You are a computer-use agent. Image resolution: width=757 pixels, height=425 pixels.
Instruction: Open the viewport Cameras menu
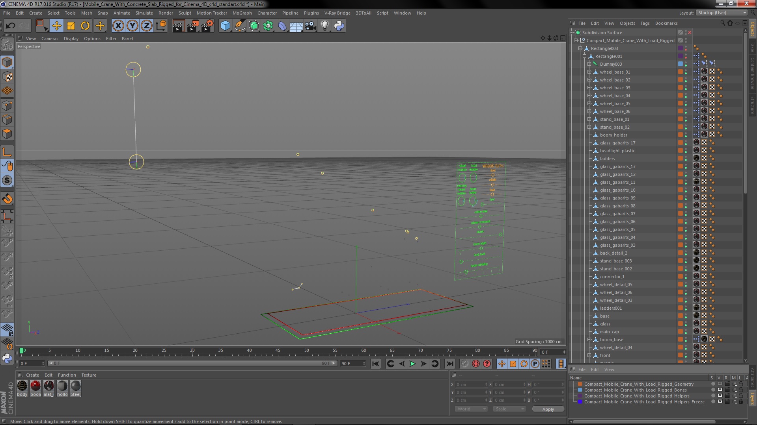(x=50, y=39)
